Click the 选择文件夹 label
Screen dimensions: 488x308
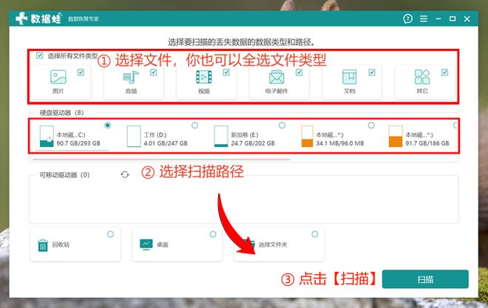click(x=273, y=245)
